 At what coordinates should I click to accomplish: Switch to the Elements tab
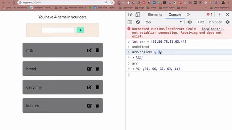[155, 14]
